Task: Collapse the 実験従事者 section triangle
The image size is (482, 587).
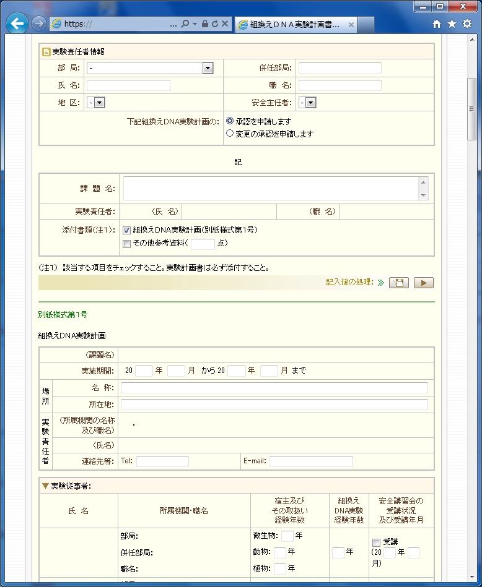Action: [45, 486]
